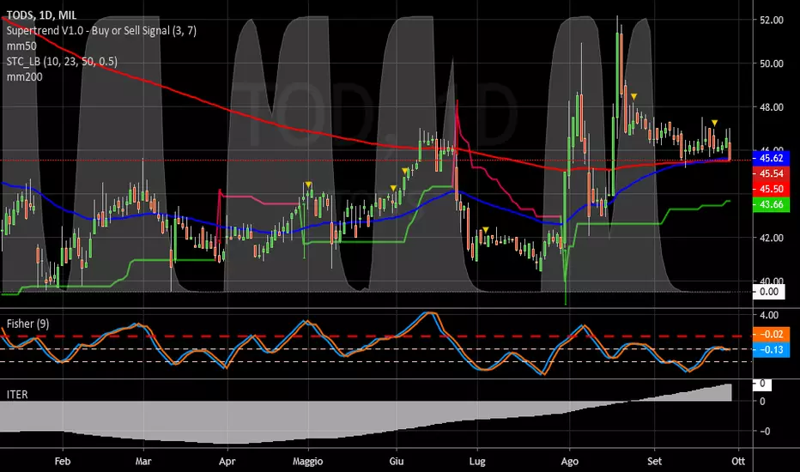Click the Giu date axis label
The width and height of the screenshot is (800, 472).
pyautogui.click(x=397, y=462)
